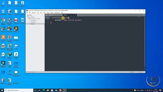
Task: Place cursor in the 'green' value text
Action: click(78, 20)
